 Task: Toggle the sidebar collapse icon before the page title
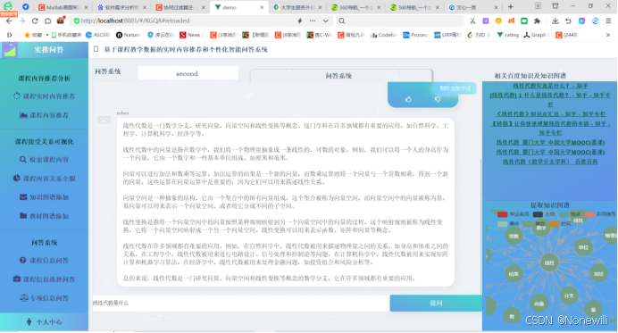[x=96, y=49]
